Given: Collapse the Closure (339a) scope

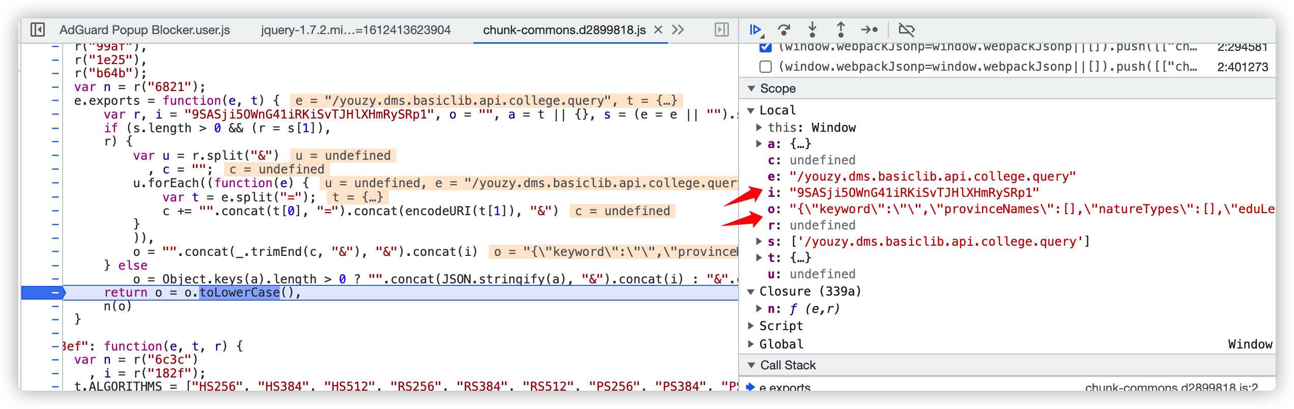Looking at the screenshot, I should (751, 291).
